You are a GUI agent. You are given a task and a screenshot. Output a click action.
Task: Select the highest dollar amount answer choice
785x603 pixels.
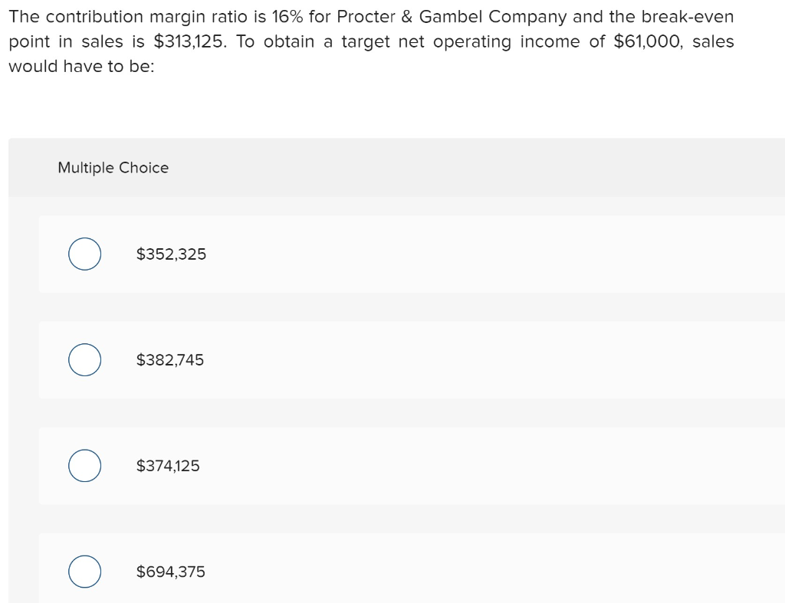coord(84,571)
